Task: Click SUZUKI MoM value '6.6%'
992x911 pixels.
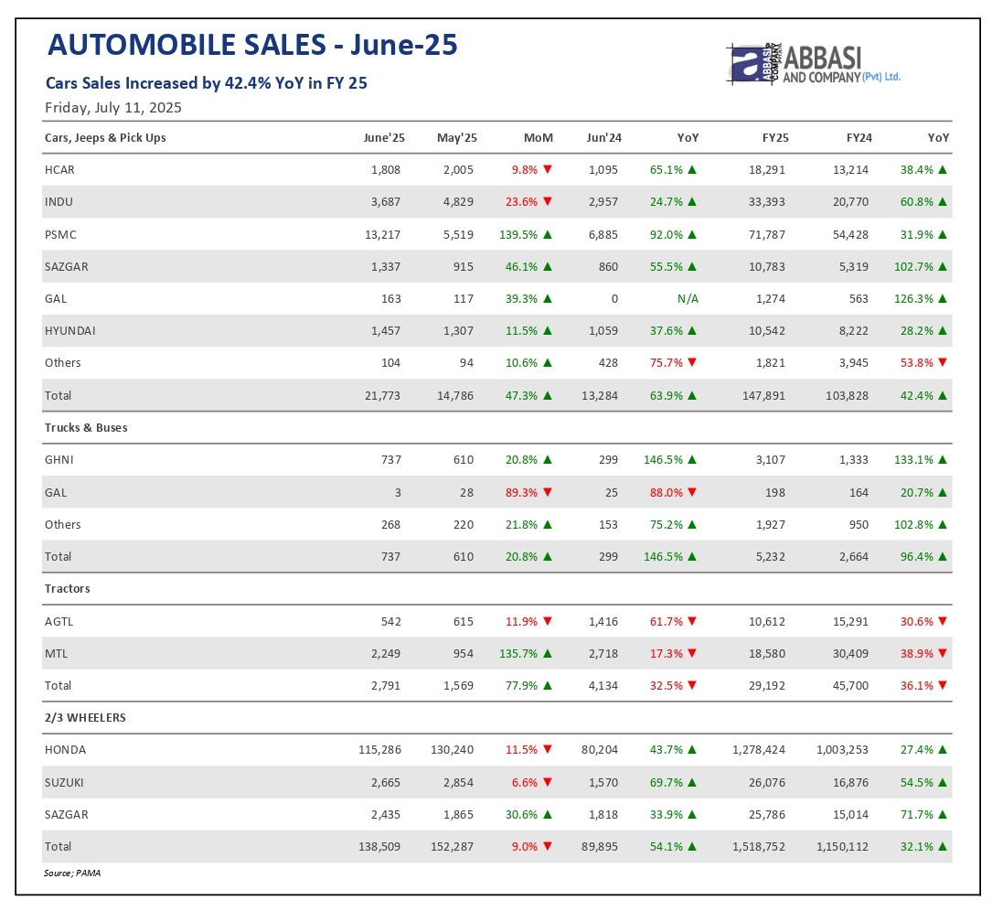Action: [525, 782]
